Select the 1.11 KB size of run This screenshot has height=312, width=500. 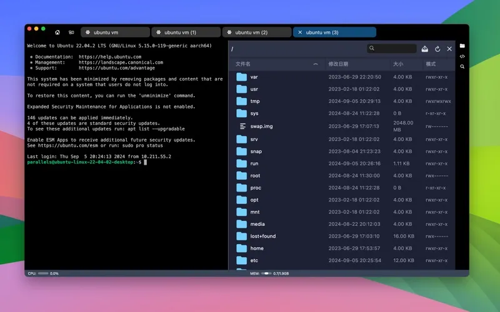pyautogui.click(x=401, y=163)
